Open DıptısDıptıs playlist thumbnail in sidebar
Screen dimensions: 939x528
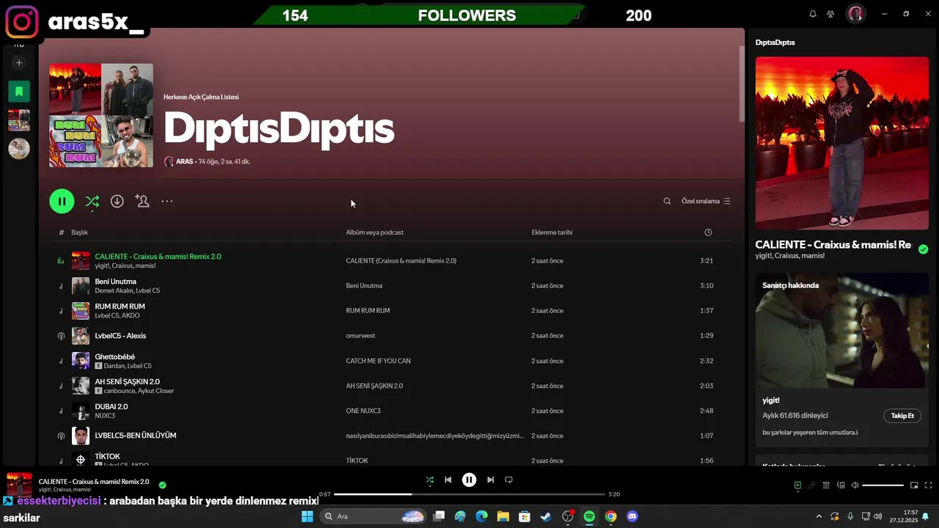tap(19, 120)
